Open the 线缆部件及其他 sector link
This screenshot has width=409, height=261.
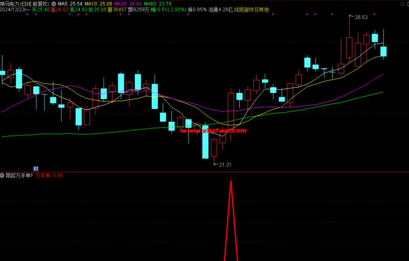tap(252, 10)
